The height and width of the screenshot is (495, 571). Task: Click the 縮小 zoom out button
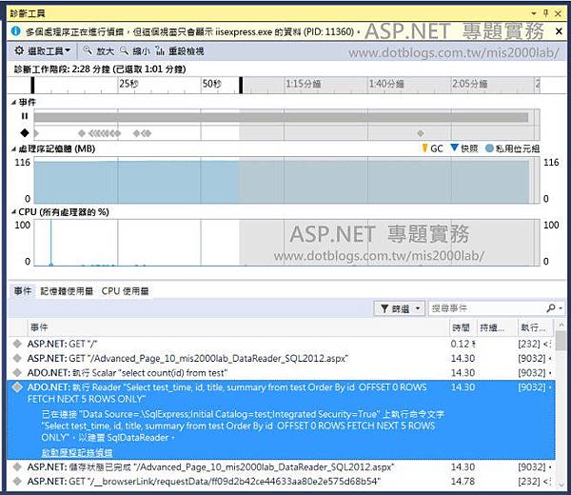tap(135, 51)
